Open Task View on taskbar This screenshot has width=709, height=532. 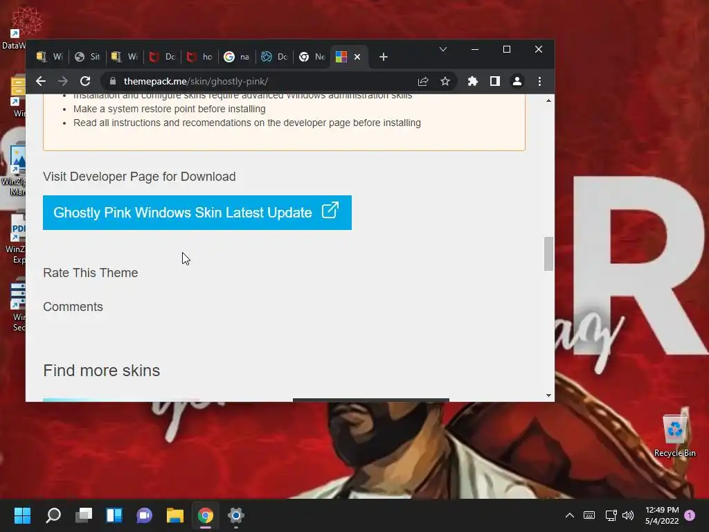coord(84,515)
